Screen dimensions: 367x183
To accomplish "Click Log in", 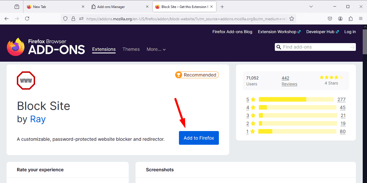I will [350, 32].
